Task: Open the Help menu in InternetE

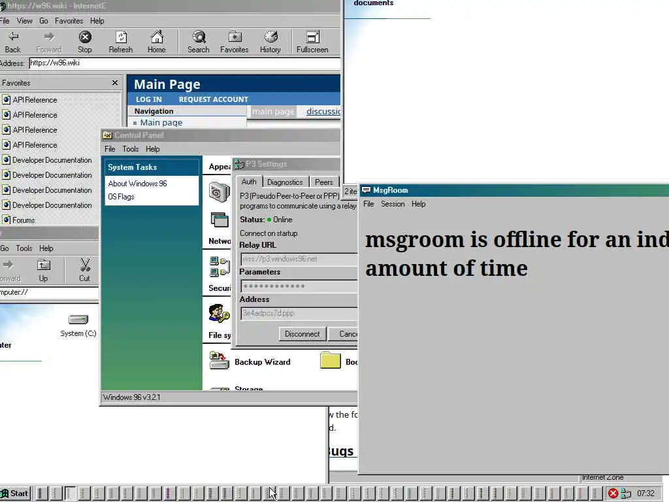Action: pos(97,21)
